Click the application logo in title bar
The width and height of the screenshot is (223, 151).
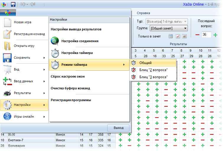pyautogui.click(x=4, y=4)
